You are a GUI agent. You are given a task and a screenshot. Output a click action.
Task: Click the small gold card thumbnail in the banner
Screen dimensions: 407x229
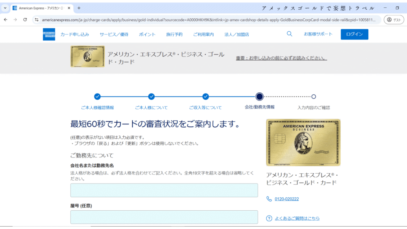[88, 57]
